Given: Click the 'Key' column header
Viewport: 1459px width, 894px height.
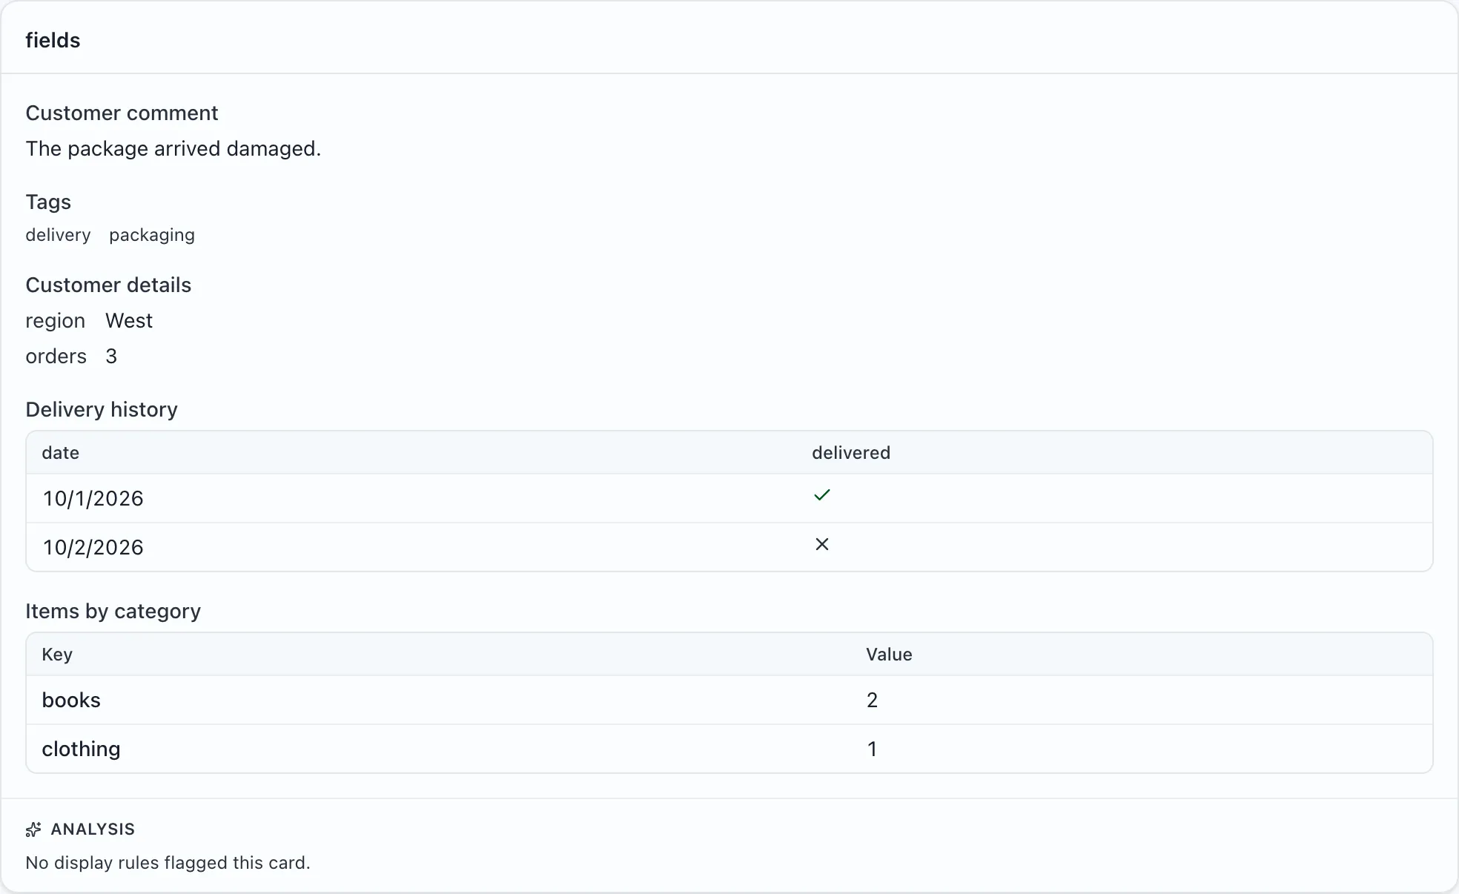Looking at the screenshot, I should pyautogui.click(x=57, y=654).
